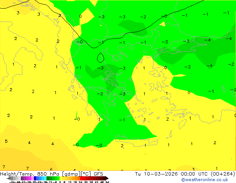Image resolution: width=236 pixels, height=183 pixels.
Task: Click the dark maroon arrow at legend's warm end
Action: 107,178
